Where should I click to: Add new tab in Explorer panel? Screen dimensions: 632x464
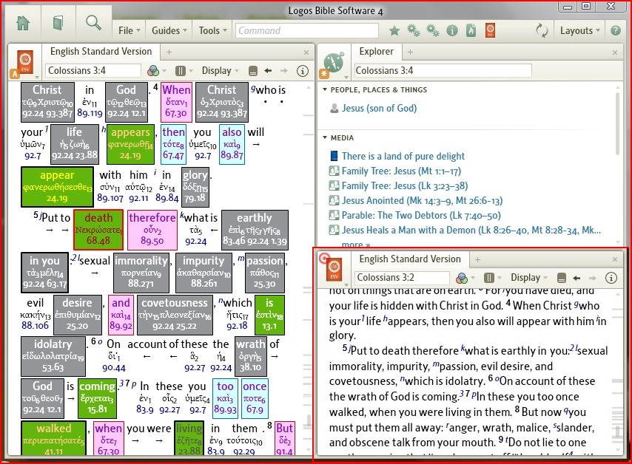pyautogui.click(x=410, y=52)
